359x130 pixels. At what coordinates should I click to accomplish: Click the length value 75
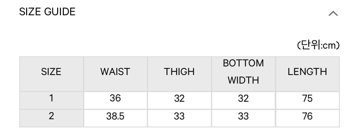tap(307, 99)
